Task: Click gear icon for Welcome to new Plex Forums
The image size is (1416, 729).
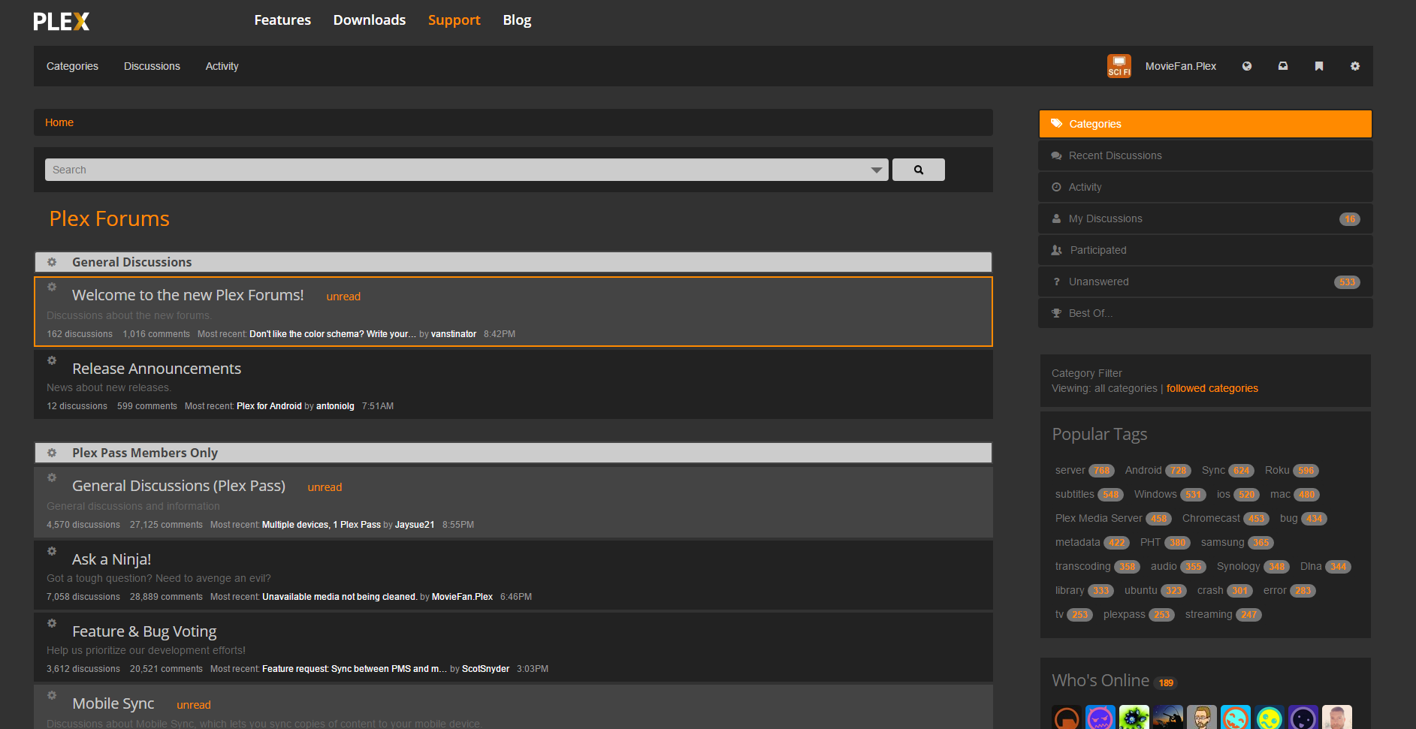Action: pos(52,287)
